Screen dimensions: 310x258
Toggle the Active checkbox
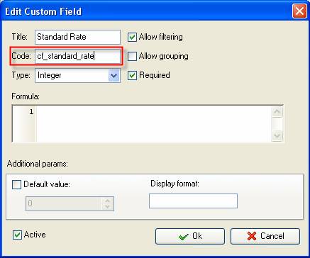click(x=17, y=235)
